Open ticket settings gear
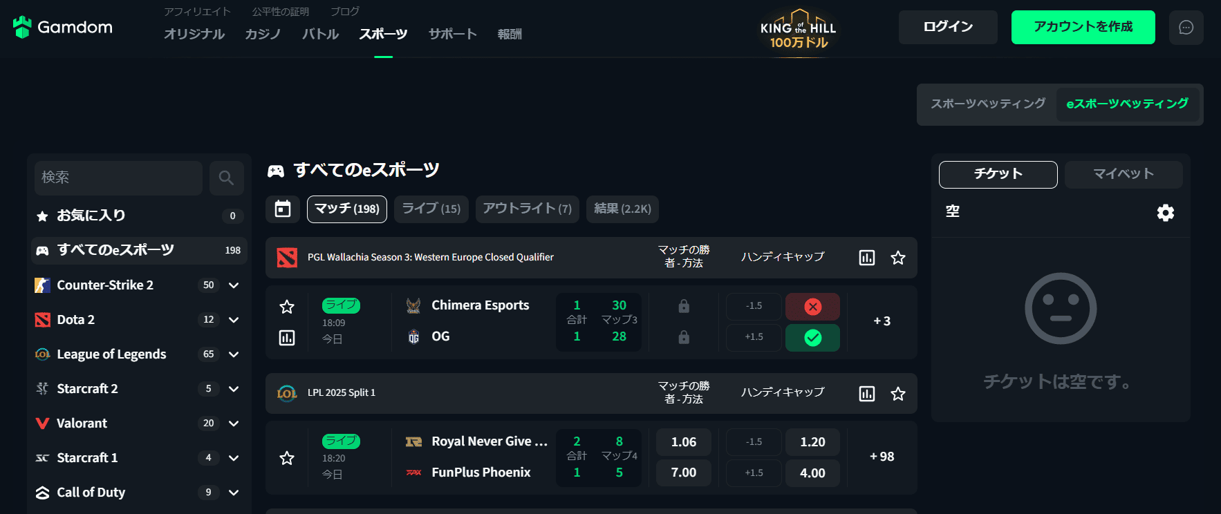This screenshot has width=1221, height=514. pos(1165,213)
